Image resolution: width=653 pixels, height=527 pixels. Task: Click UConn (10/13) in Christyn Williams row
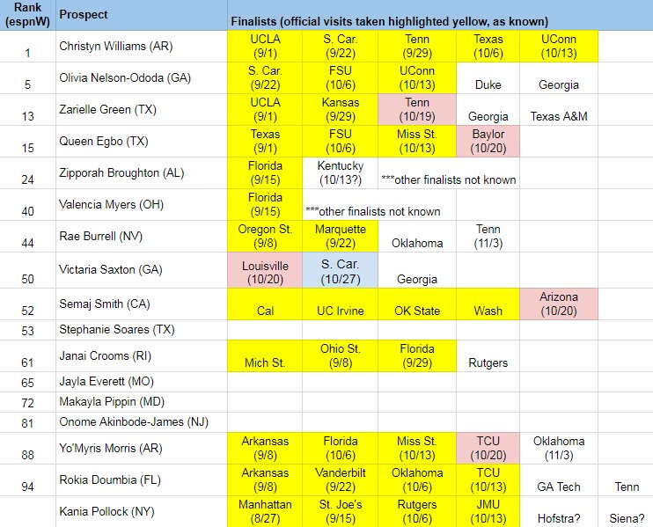pos(559,47)
